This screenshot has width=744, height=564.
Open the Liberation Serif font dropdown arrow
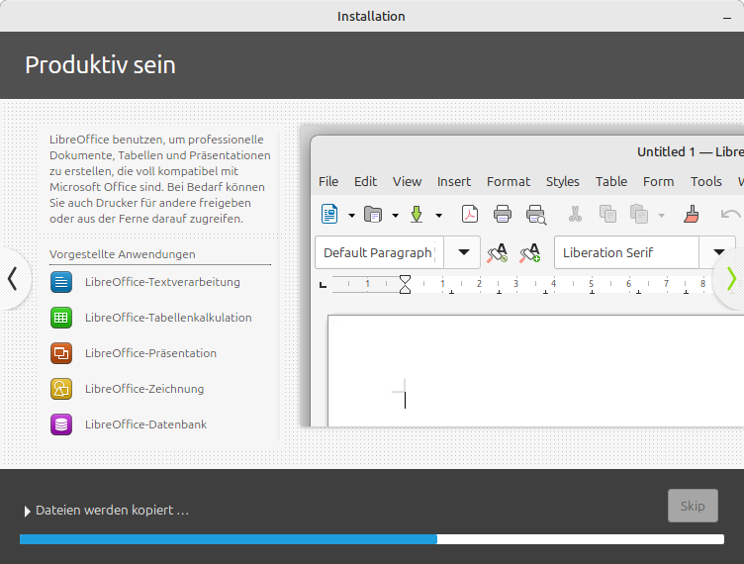point(719,252)
